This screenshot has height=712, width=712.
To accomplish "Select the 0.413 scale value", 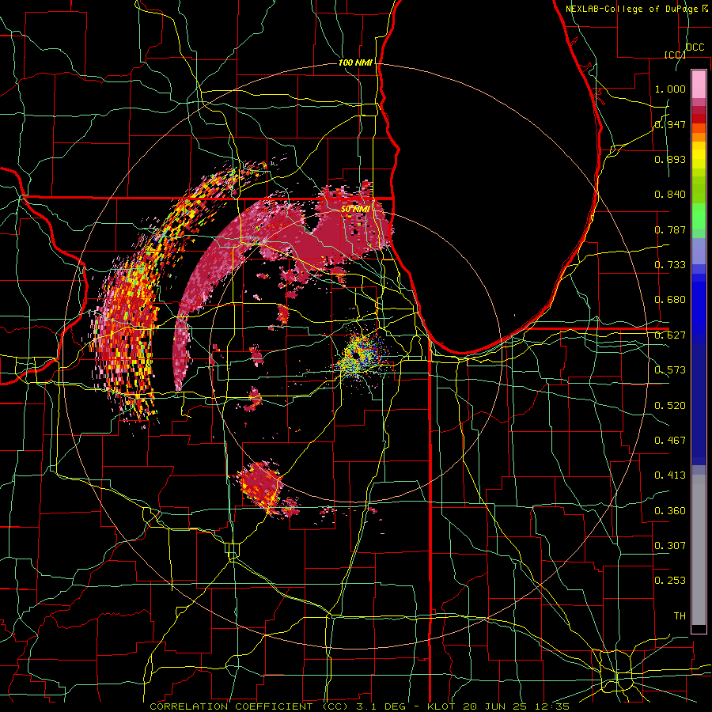I will 670,475.
